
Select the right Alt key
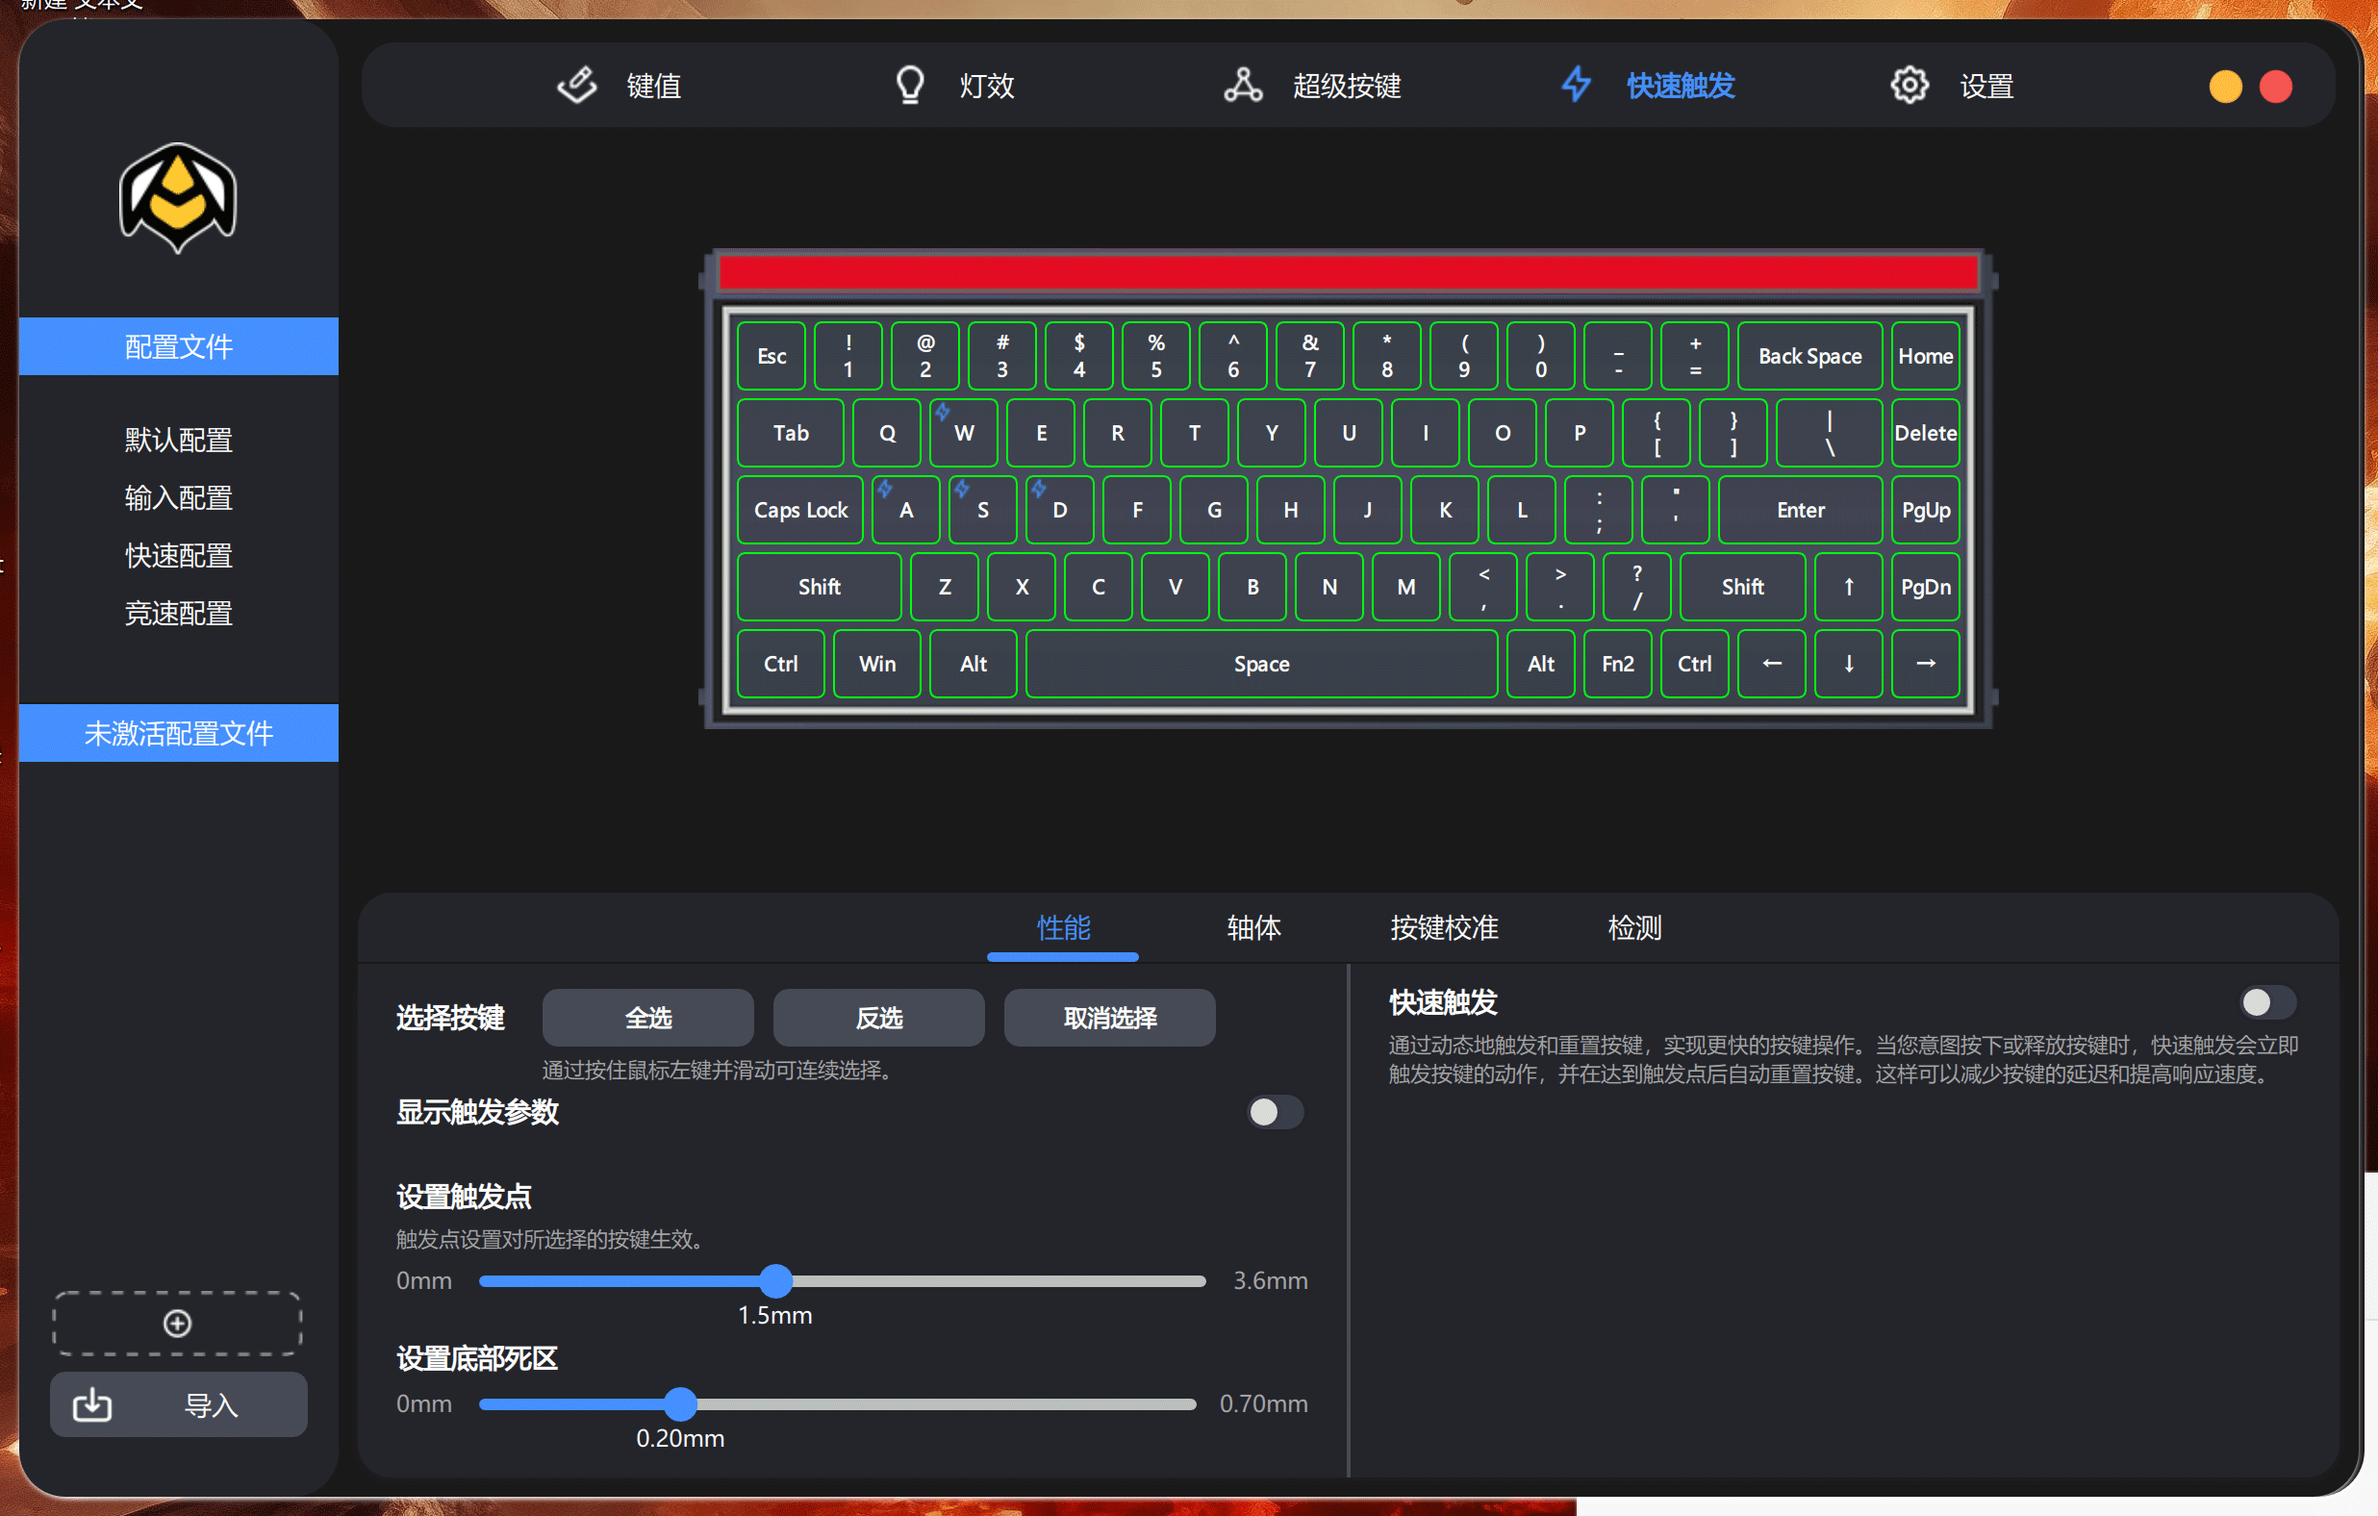click(x=1540, y=664)
